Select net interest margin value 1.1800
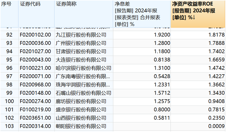226x132 pixels. coord(162,51)
